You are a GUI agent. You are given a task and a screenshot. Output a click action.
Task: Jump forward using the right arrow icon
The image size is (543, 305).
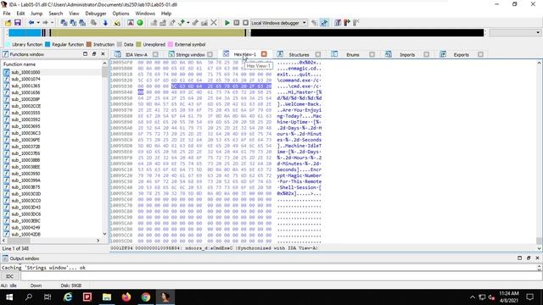45,23
